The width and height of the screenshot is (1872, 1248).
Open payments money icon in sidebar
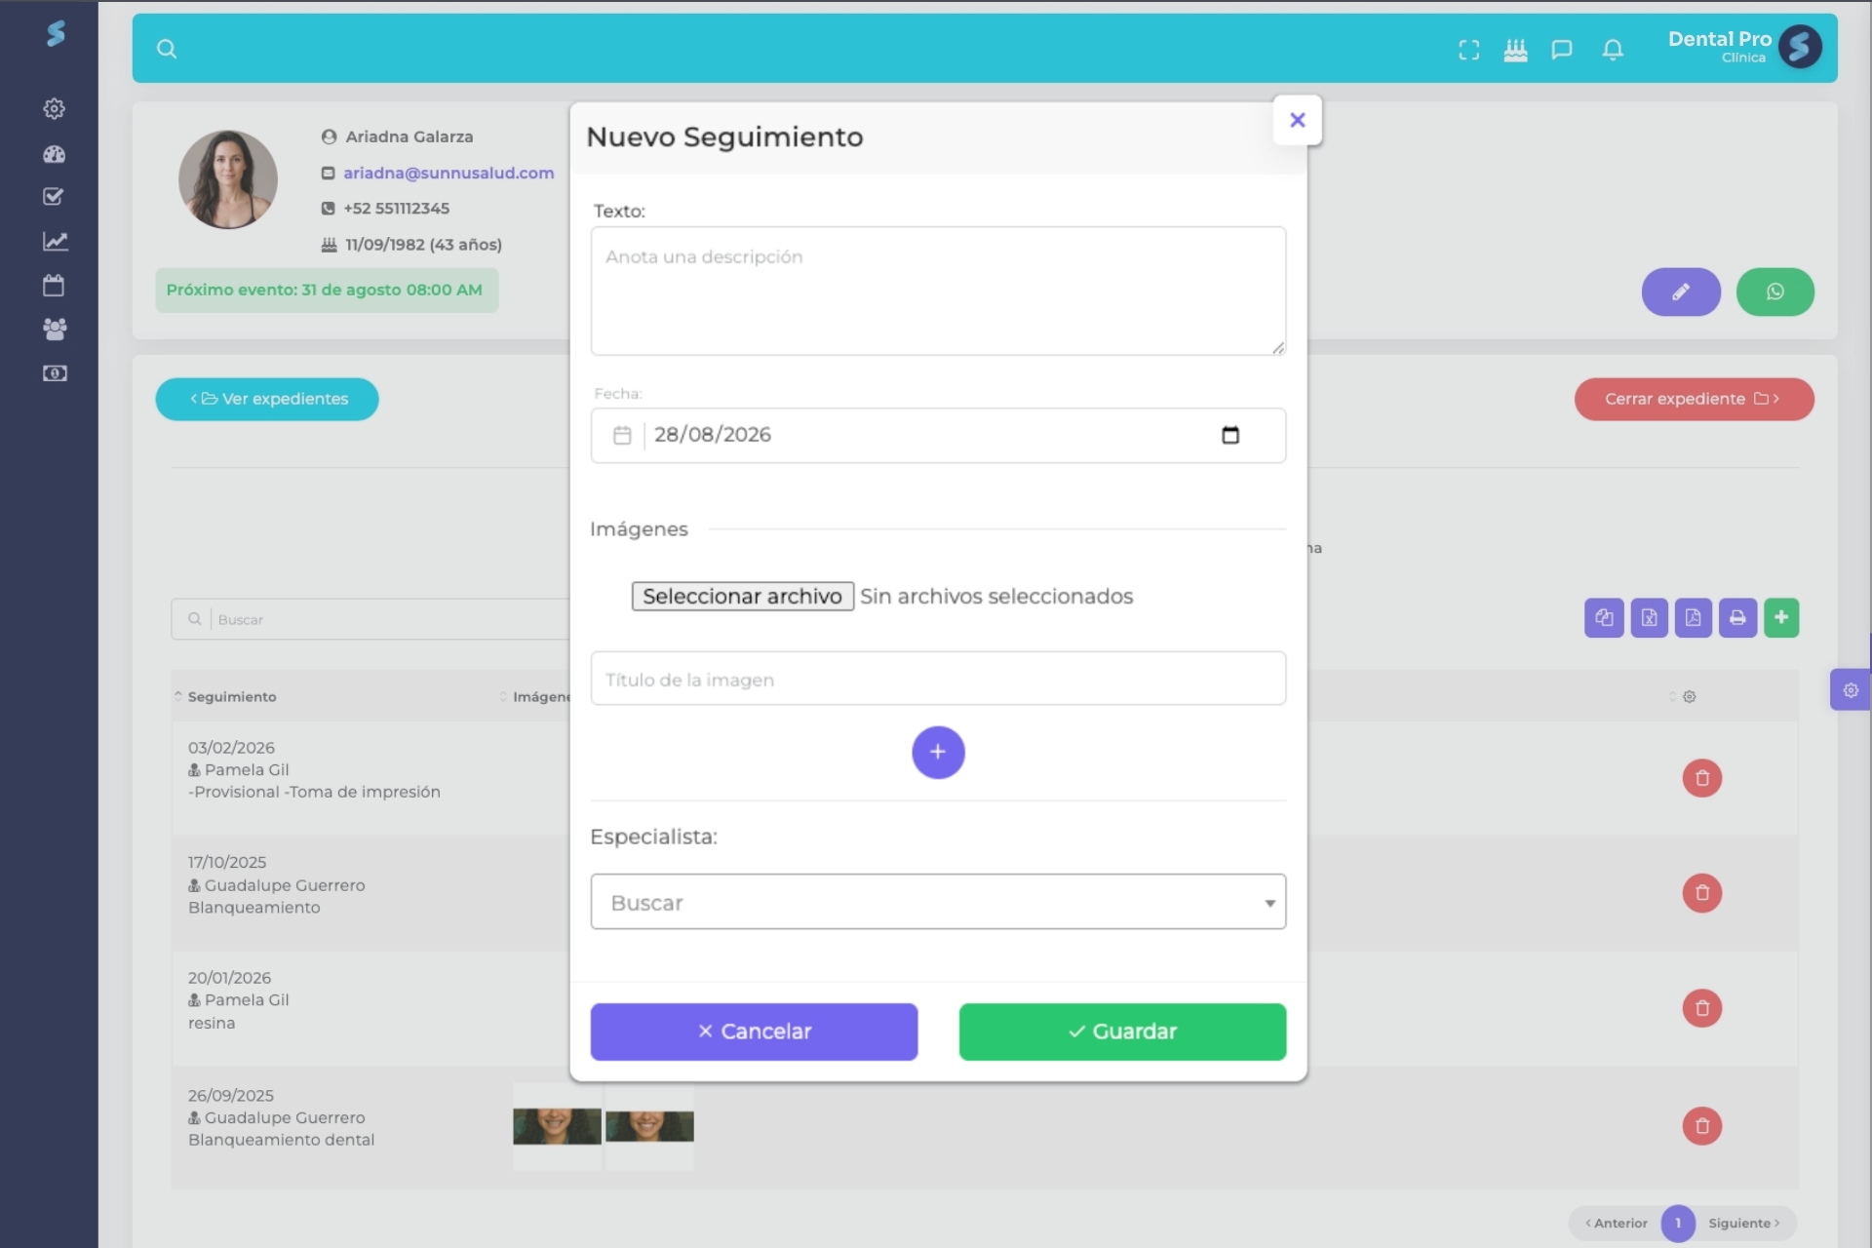click(55, 373)
